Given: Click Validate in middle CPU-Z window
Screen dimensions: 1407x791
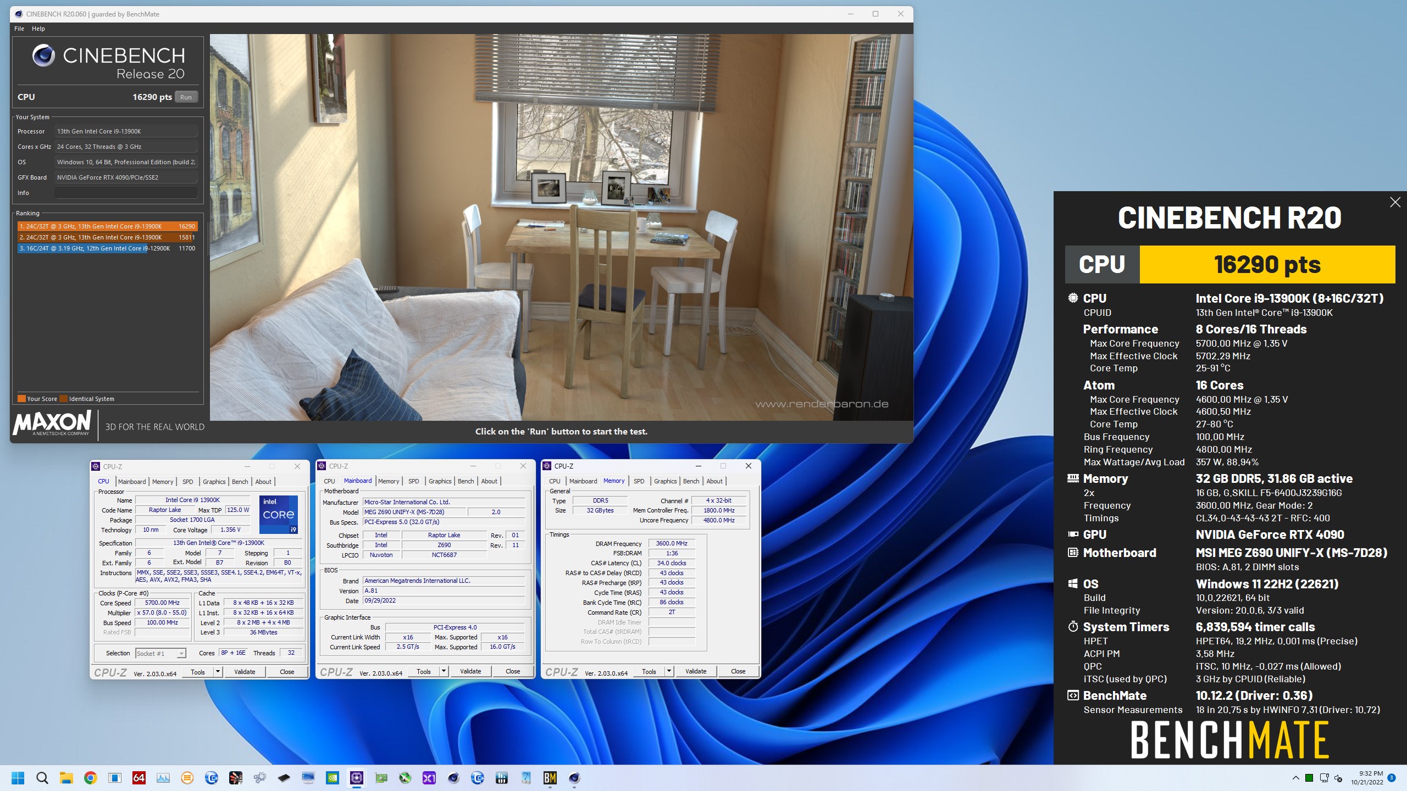Looking at the screenshot, I should [x=470, y=671].
